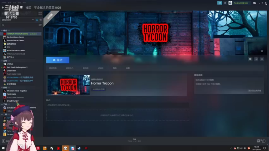Click the VRChat game icon
Image resolution: width=269 pixels, height=151 pixels.
(5, 64)
